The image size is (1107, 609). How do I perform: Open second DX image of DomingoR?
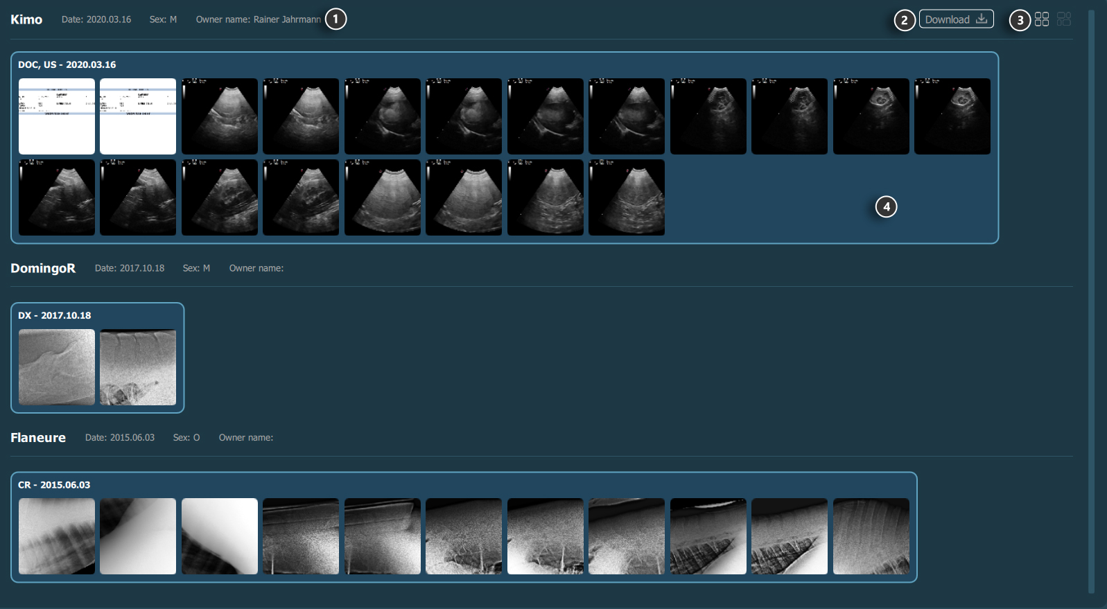click(138, 367)
